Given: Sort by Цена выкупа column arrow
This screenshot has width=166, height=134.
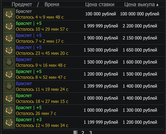Looking at the screenshot, I should (157, 5).
